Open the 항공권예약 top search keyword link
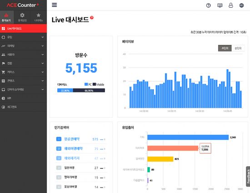250x193 pixels. 72,139
